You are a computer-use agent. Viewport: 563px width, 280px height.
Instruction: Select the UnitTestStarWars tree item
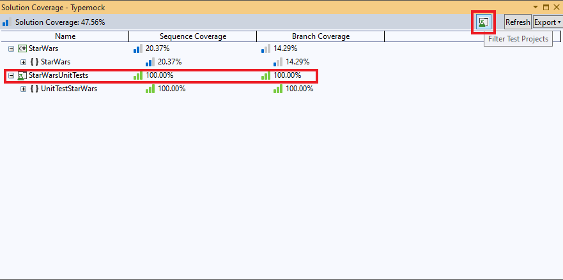tap(69, 89)
